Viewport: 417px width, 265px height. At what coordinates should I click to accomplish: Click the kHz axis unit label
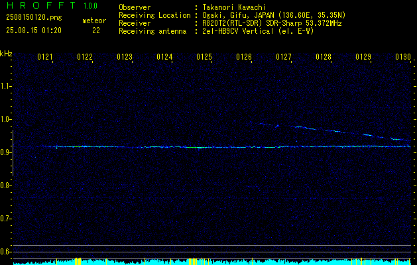click(6, 54)
